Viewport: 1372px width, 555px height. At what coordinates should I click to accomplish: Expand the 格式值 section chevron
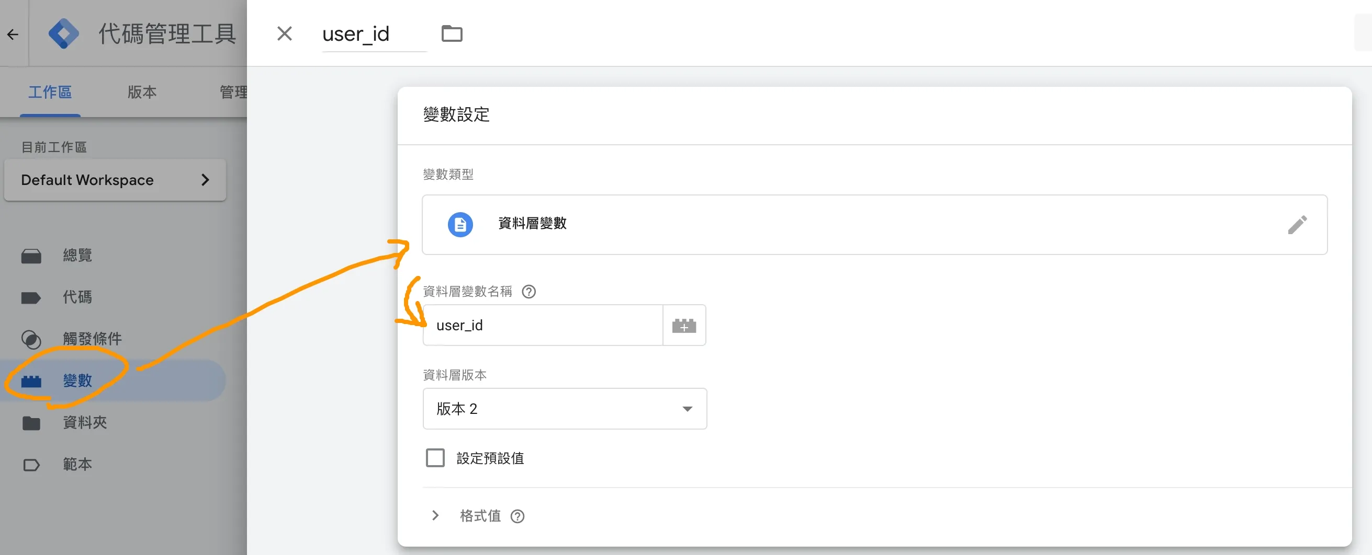coord(435,515)
